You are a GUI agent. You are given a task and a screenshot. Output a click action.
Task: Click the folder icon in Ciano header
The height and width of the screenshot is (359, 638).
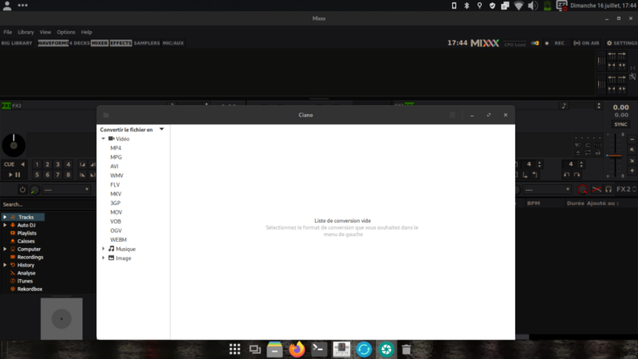[106, 115]
